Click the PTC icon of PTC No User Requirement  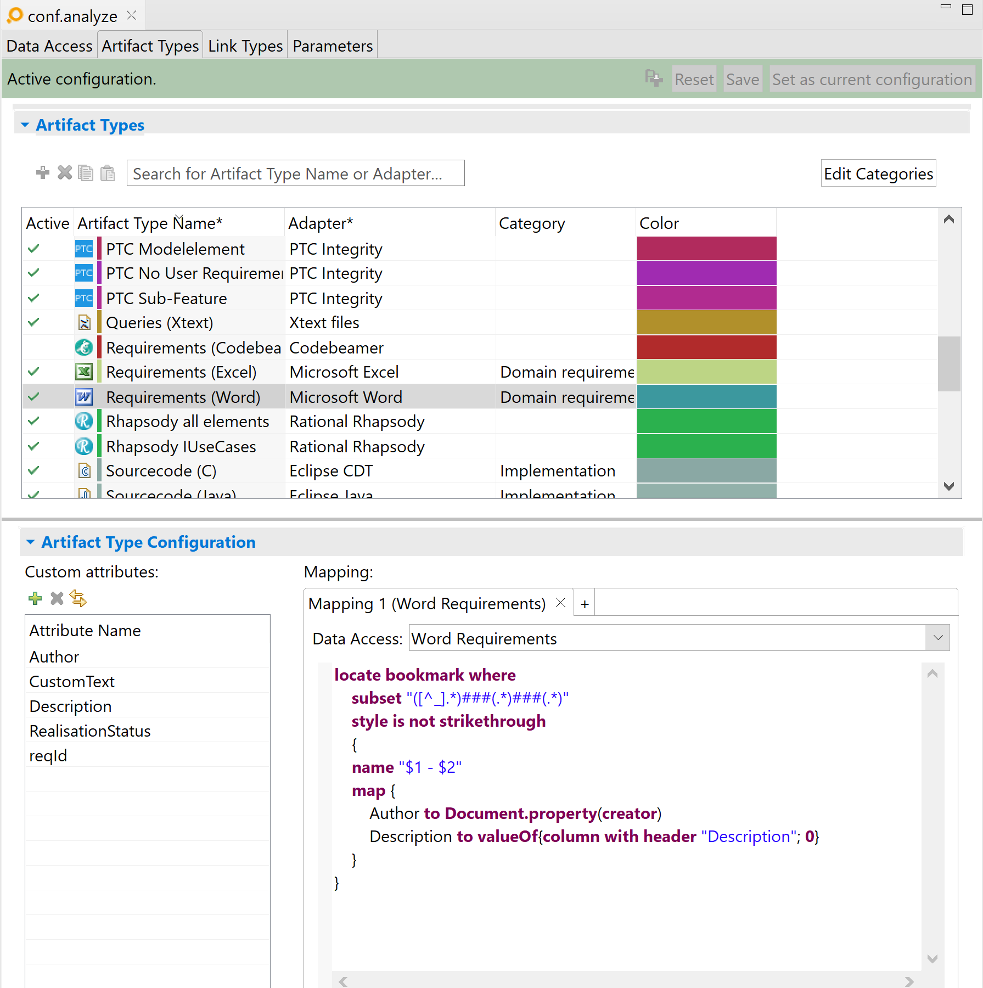pos(84,273)
